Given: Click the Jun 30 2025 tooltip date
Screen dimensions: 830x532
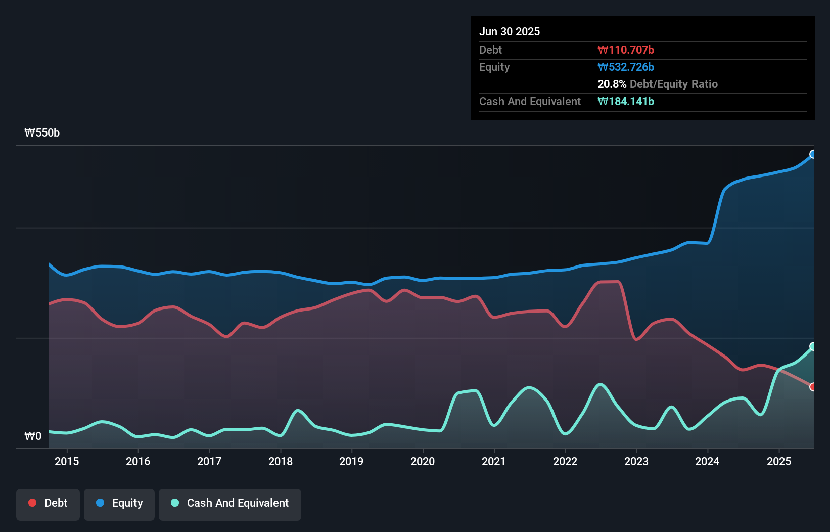Looking at the screenshot, I should pos(510,31).
